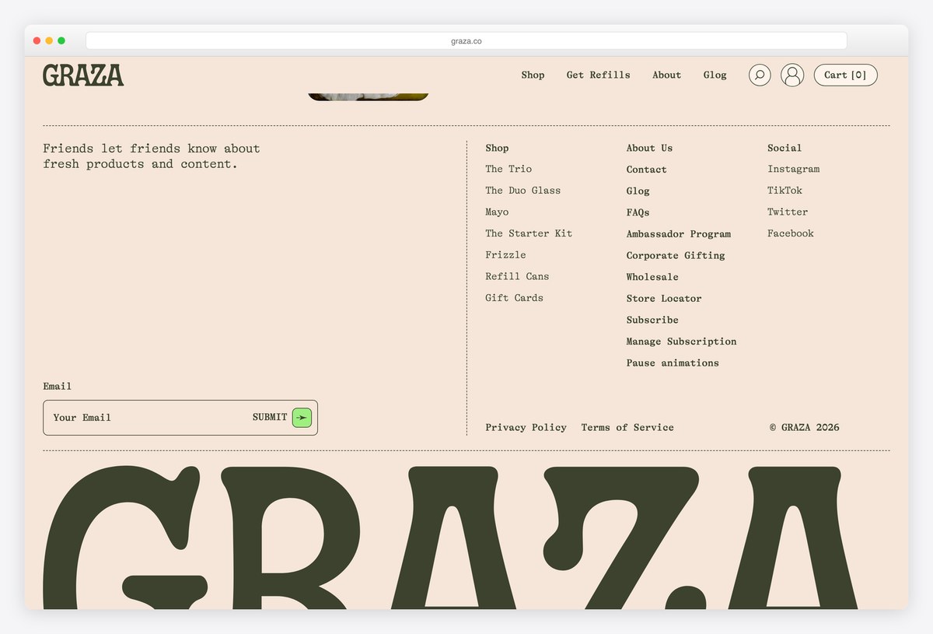Click the About Us footer heading
Viewport: 933px width, 634px height.
coord(649,148)
